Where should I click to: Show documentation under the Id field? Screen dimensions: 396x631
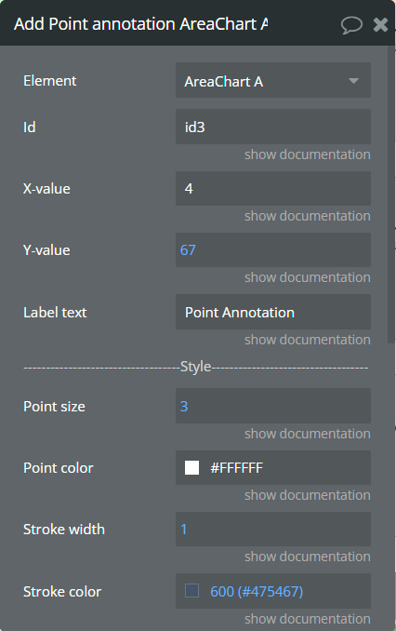(307, 154)
